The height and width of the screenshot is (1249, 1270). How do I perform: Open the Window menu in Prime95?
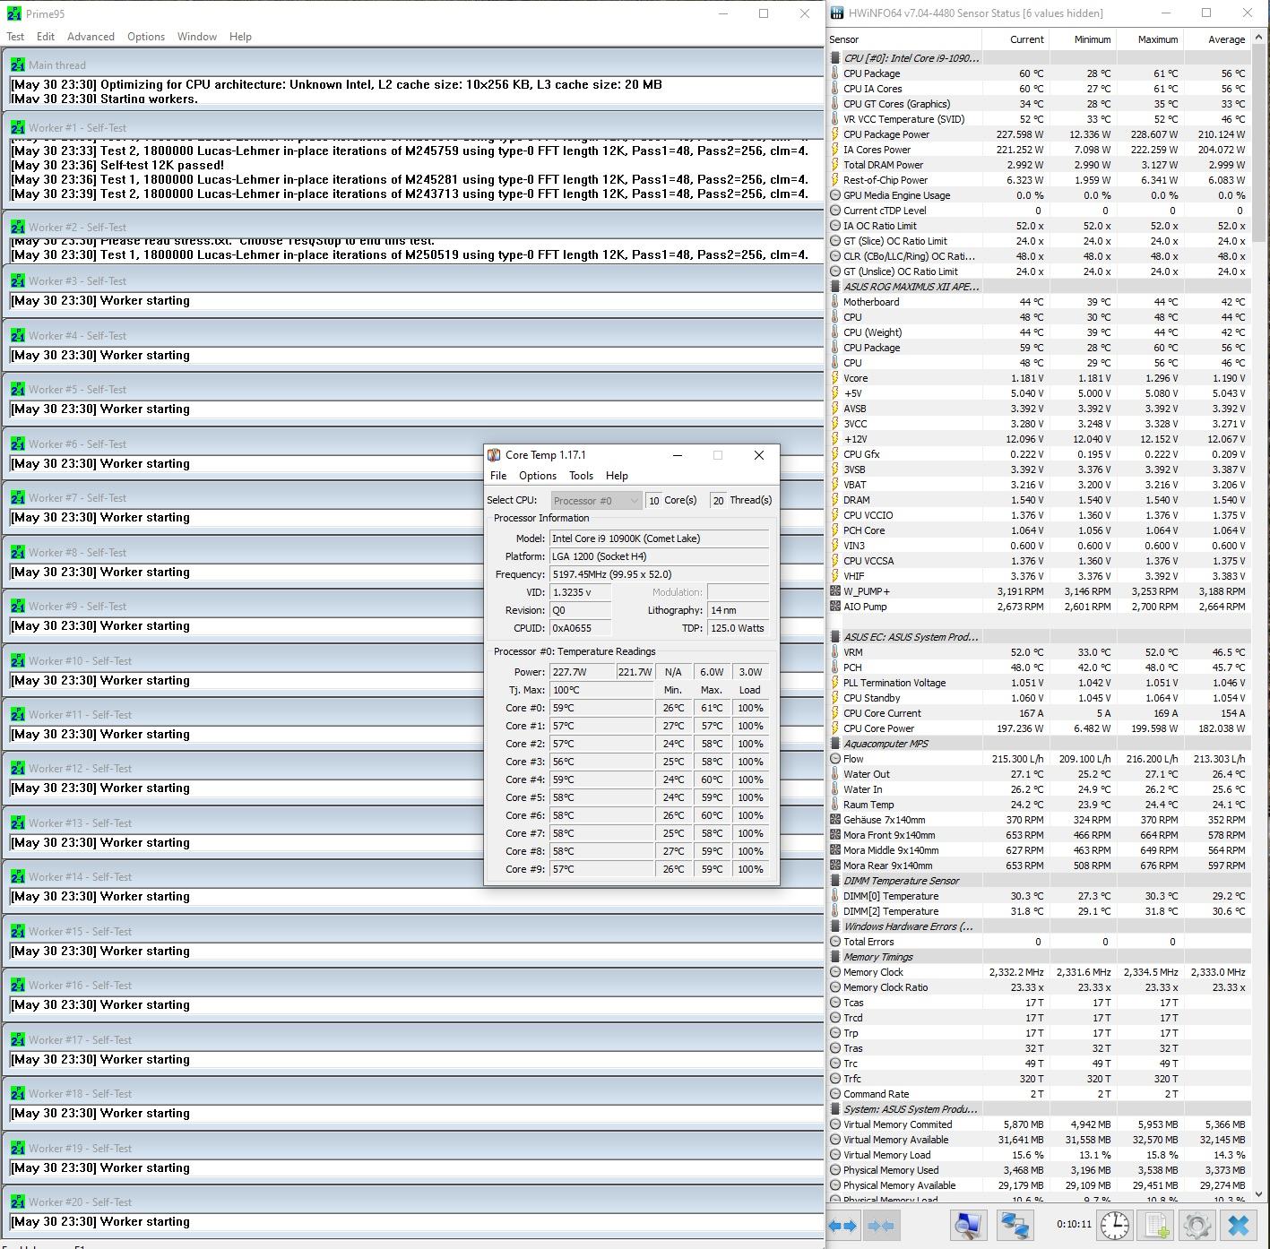[196, 37]
